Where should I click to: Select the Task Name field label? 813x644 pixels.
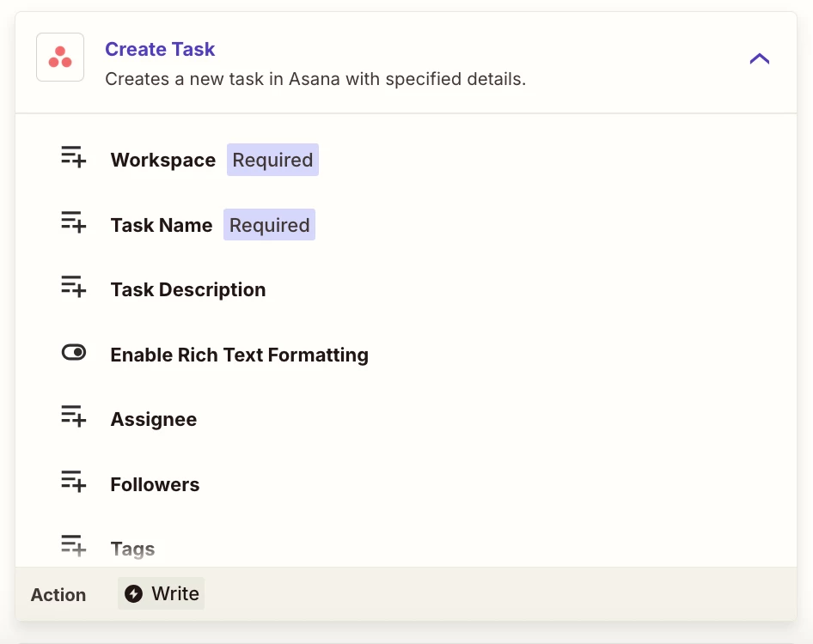(x=162, y=225)
